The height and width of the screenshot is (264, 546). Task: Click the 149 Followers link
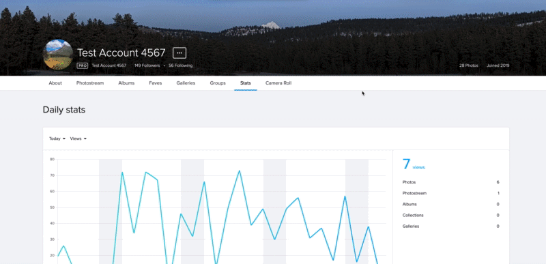[x=147, y=65]
